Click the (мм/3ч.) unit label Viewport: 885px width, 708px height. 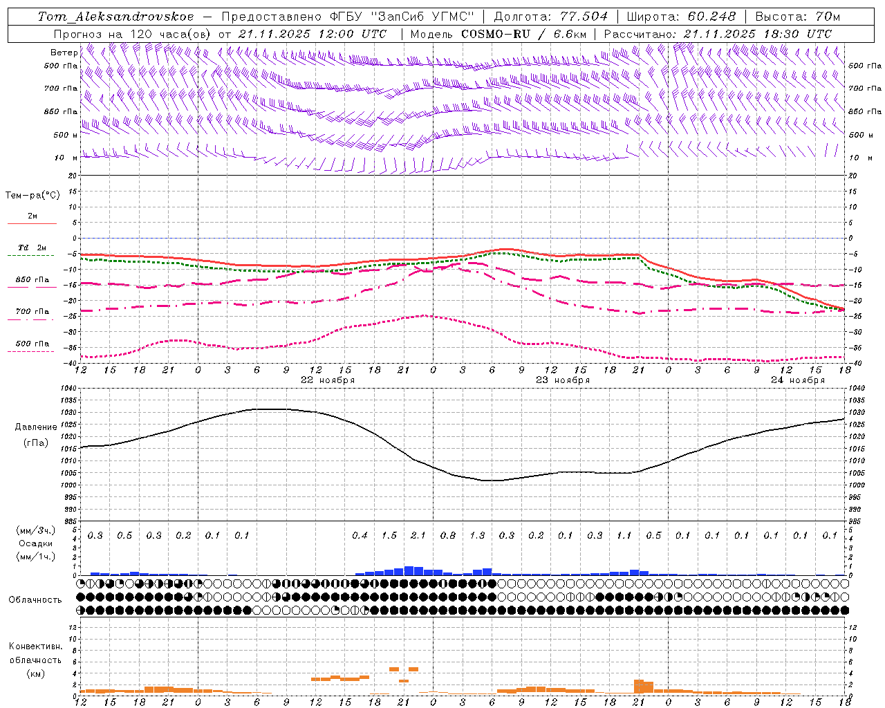click(36, 530)
